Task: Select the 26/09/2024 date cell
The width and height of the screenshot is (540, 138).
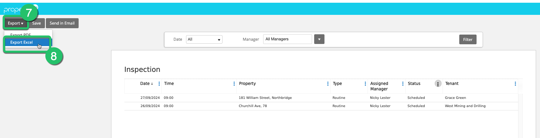Action: click(150, 106)
